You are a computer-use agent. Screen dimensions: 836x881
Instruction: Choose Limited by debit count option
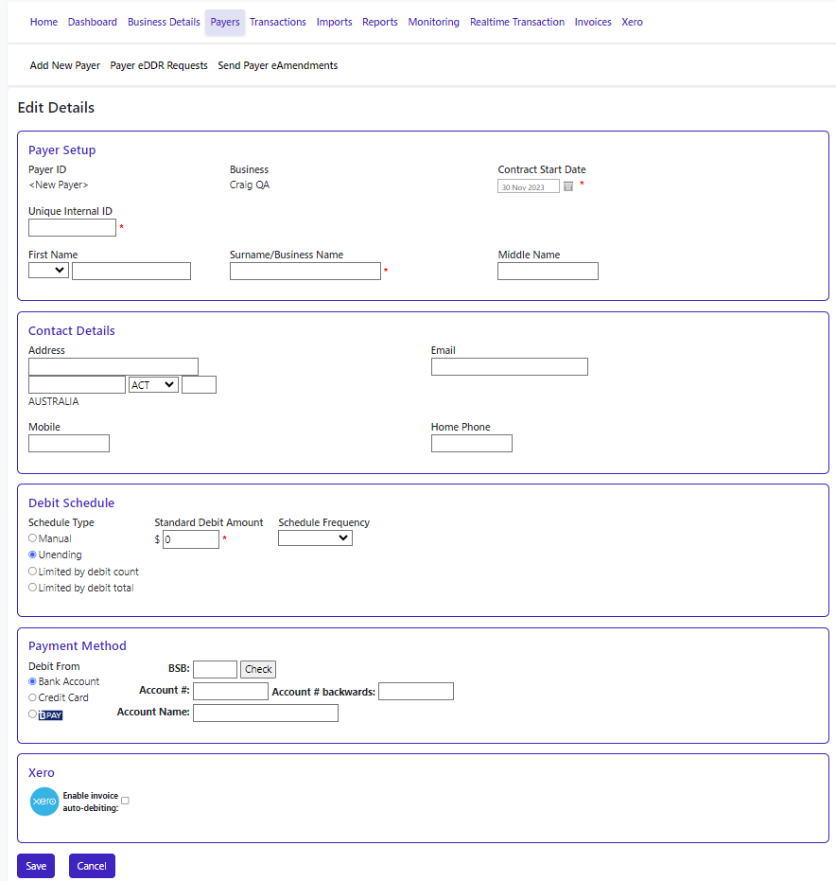click(33, 572)
